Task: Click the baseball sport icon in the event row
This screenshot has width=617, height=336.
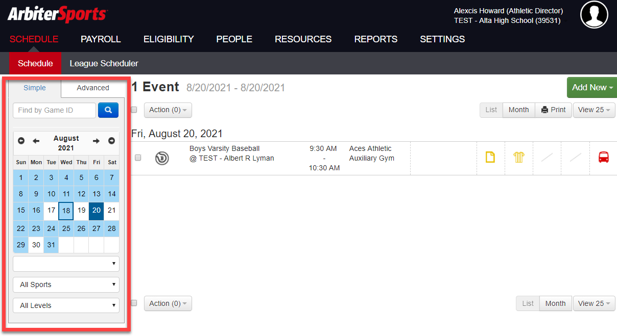Action: pos(162,158)
